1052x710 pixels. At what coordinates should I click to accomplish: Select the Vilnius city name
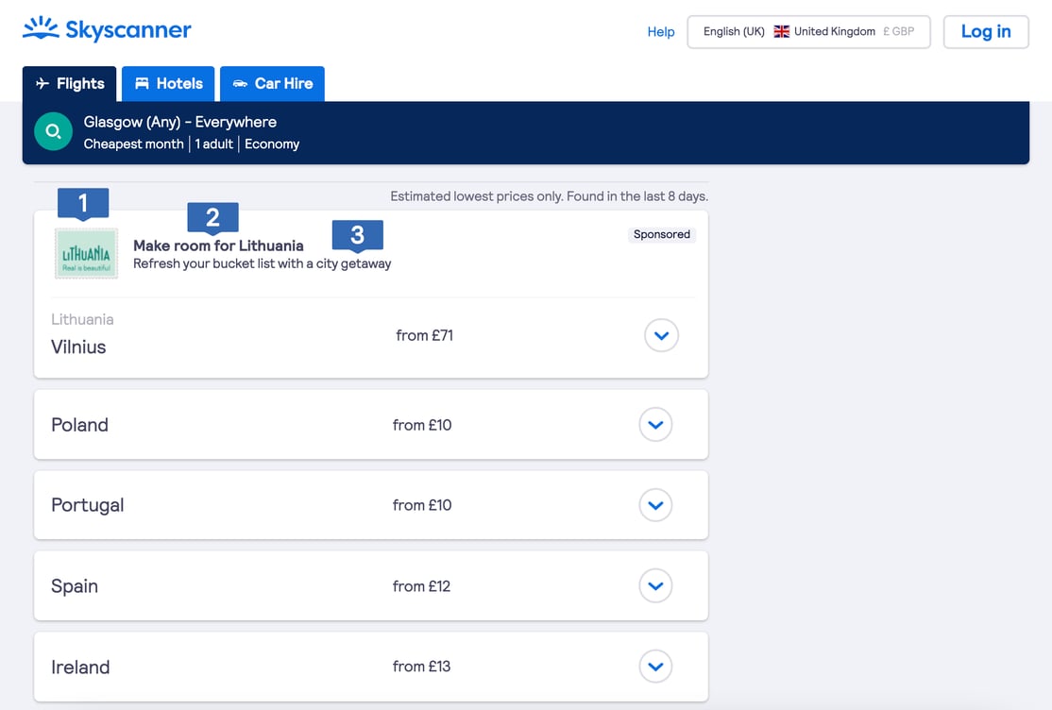[78, 347]
